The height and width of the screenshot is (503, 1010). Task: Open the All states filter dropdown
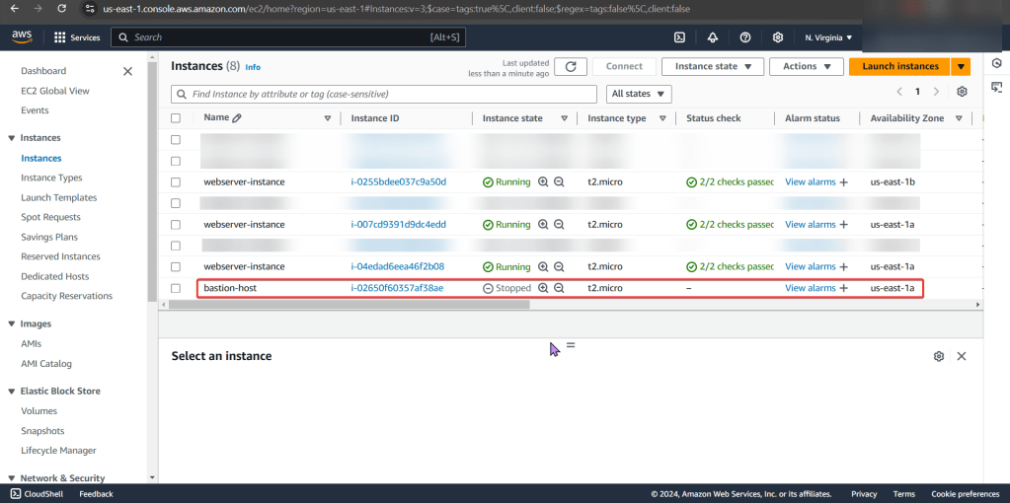tap(638, 94)
